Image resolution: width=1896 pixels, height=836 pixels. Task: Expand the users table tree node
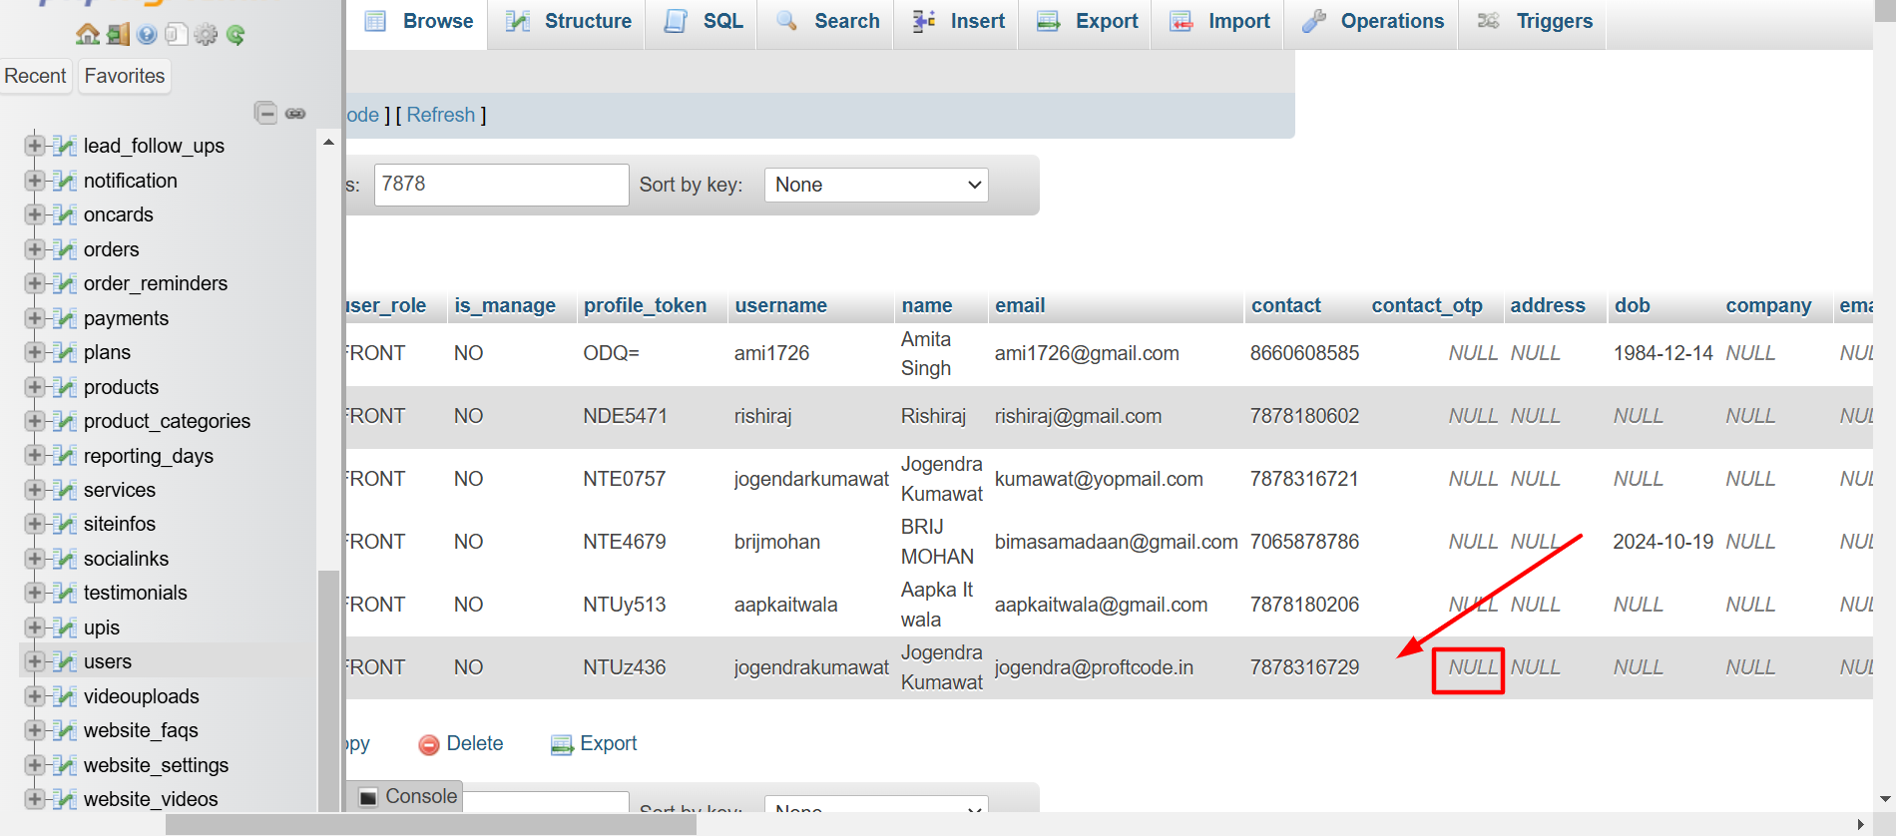point(35,661)
